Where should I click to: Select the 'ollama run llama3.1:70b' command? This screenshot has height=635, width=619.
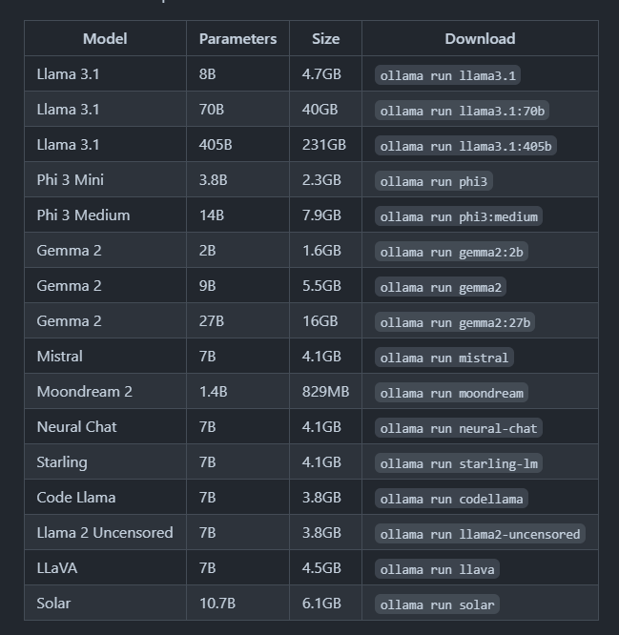[462, 111]
